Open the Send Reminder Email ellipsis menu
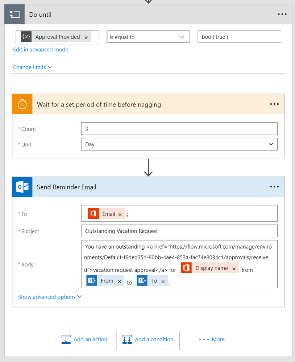The image size is (295, 362). click(x=274, y=187)
